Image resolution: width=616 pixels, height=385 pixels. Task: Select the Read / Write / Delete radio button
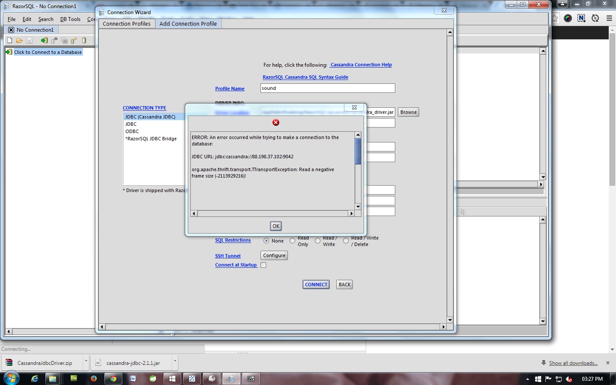pyautogui.click(x=346, y=241)
